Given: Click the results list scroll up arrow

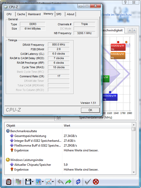Looking at the screenshot, I should coord(134,125).
